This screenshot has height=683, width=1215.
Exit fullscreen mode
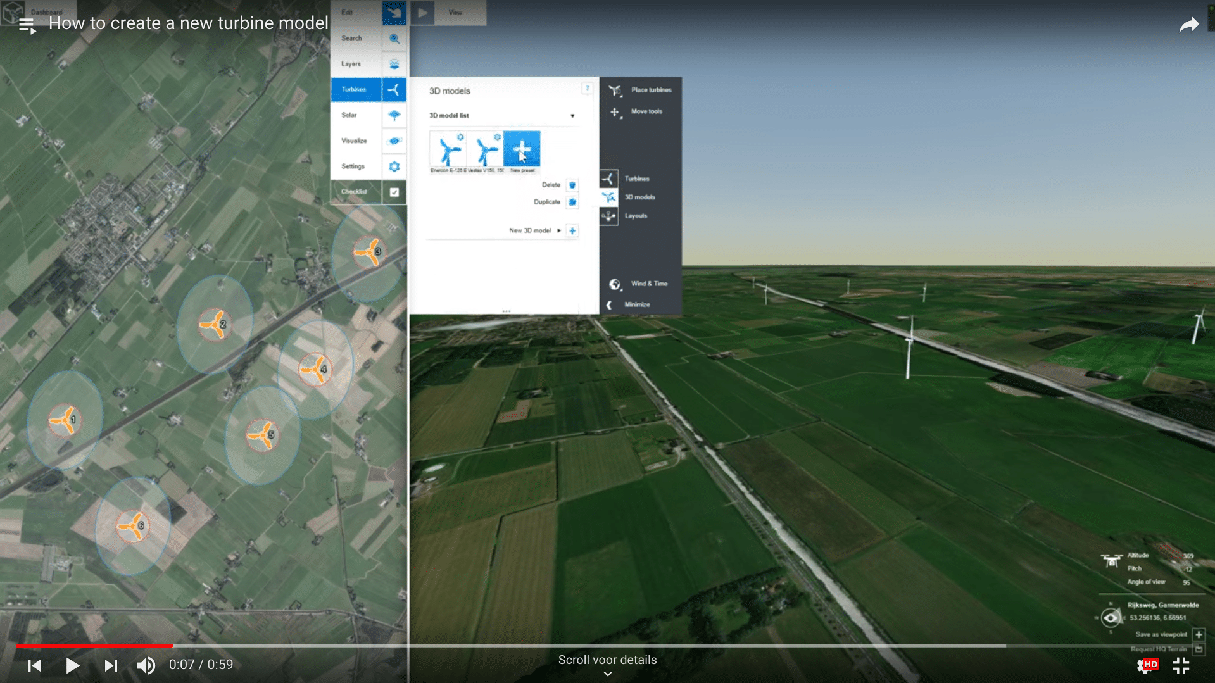click(x=1181, y=665)
